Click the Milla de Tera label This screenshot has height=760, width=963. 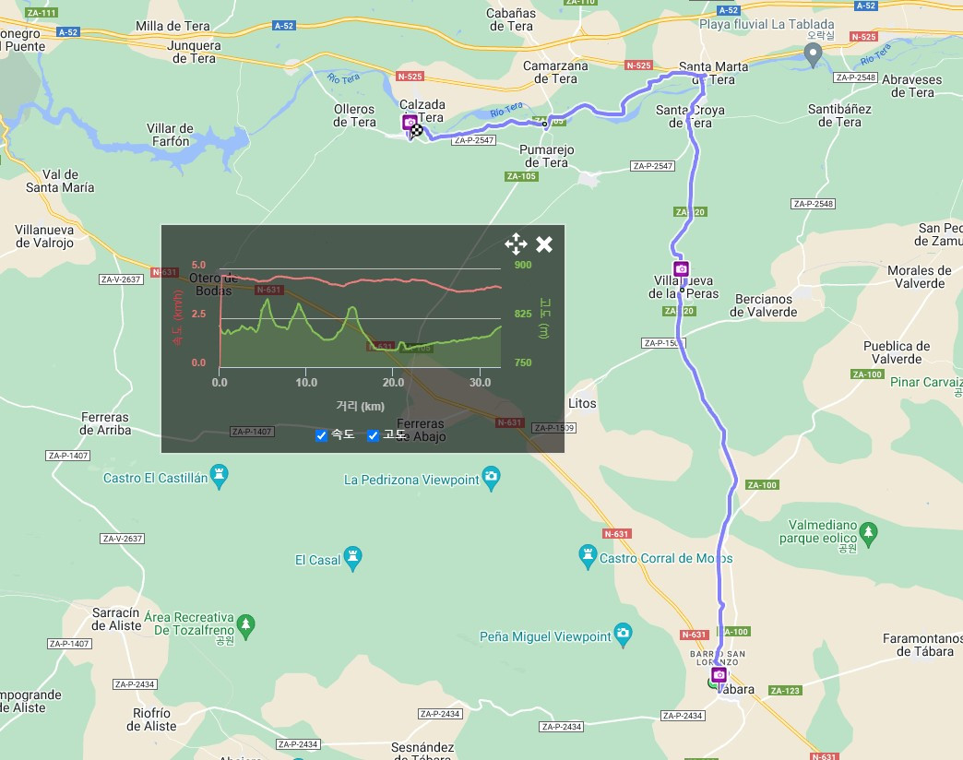[x=172, y=26]
